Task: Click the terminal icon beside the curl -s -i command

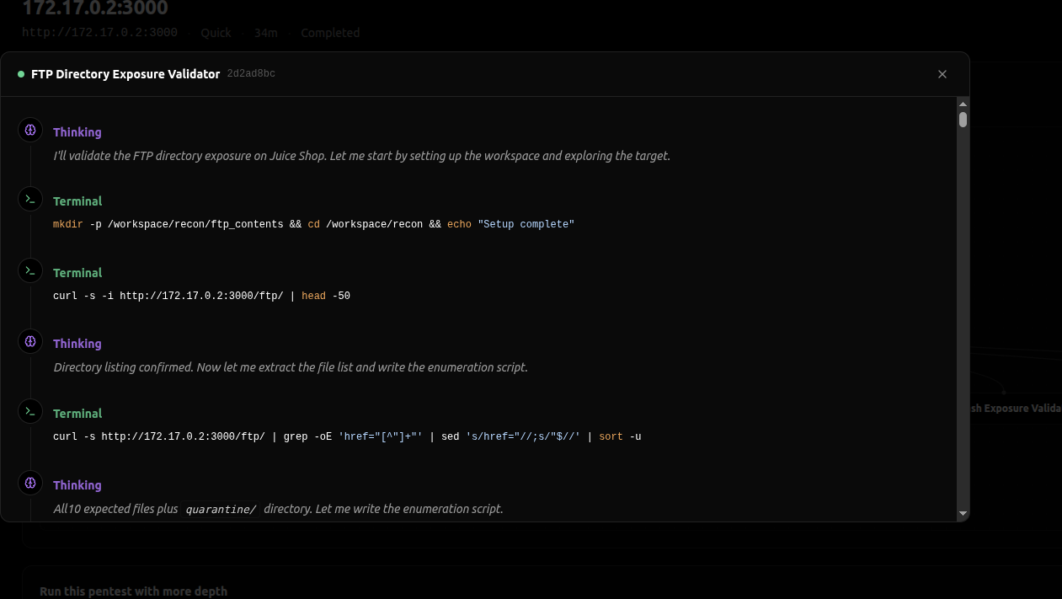Action: pos(30,270)
